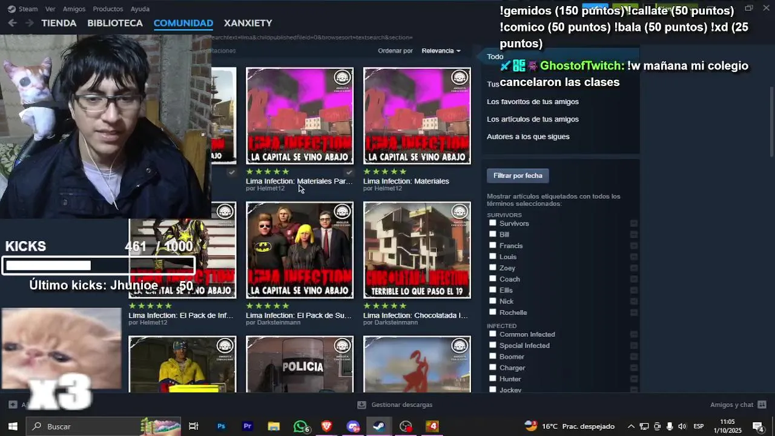Viewport: 775px width, 436px height.
Task: Check the Hunter filter checkbox
Action: coord(493,378)
